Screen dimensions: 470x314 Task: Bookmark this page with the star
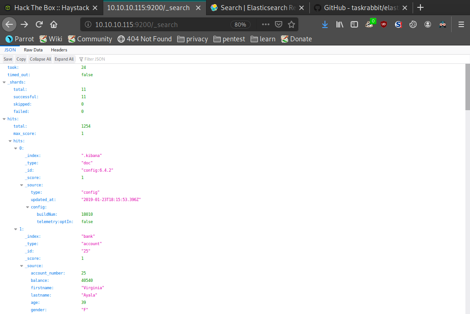coord(291,24)
